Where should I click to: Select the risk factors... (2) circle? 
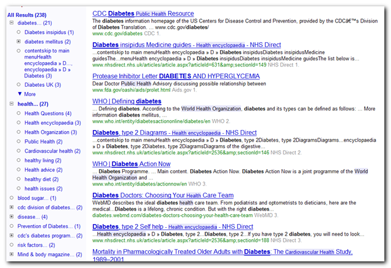[12, 245]
